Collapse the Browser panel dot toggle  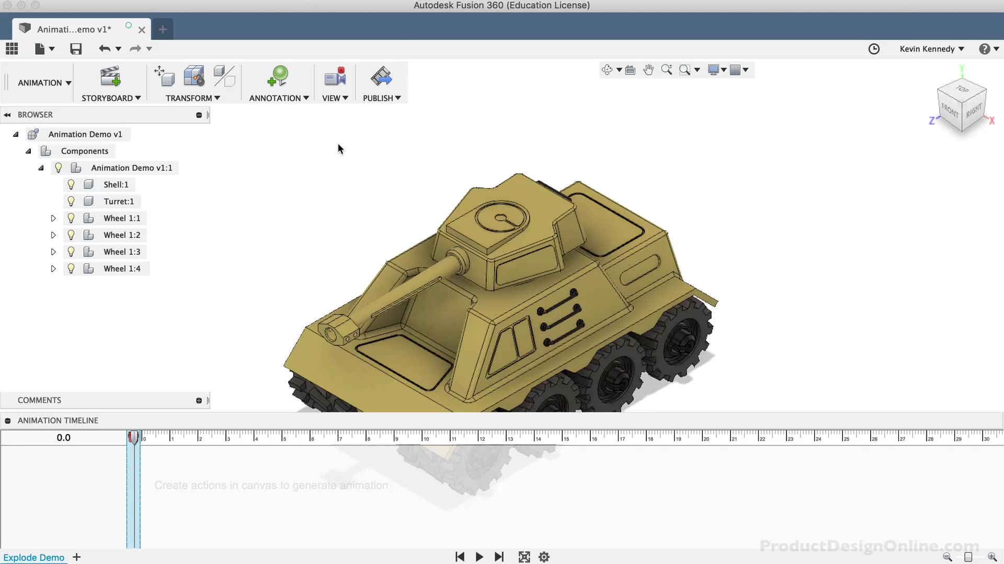[199, 115]
